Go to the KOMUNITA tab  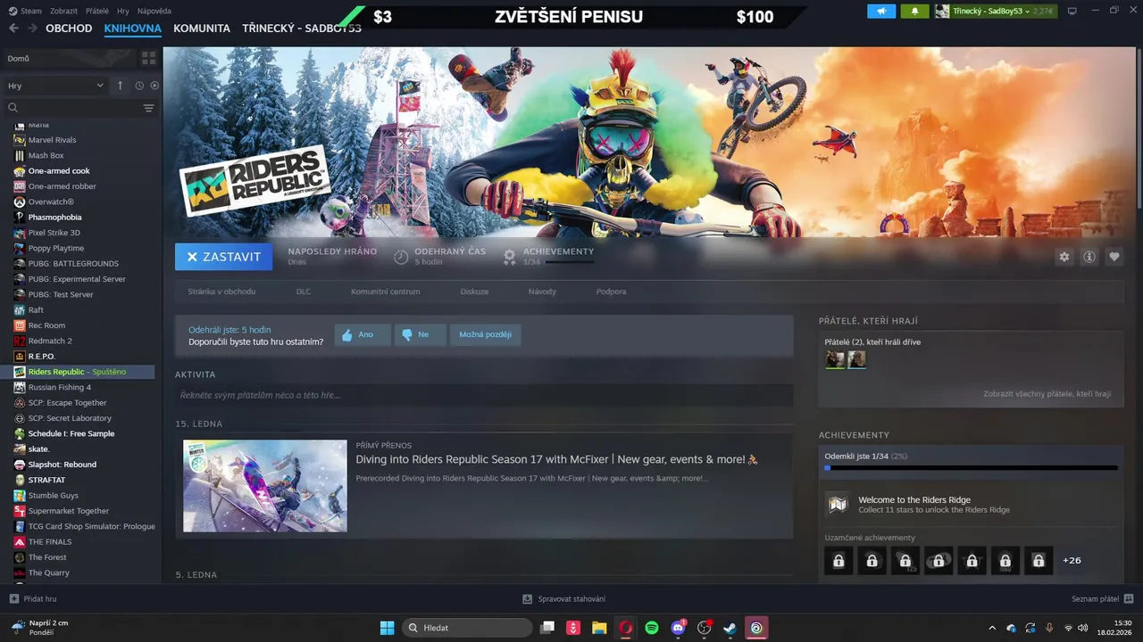coord(202,29)
